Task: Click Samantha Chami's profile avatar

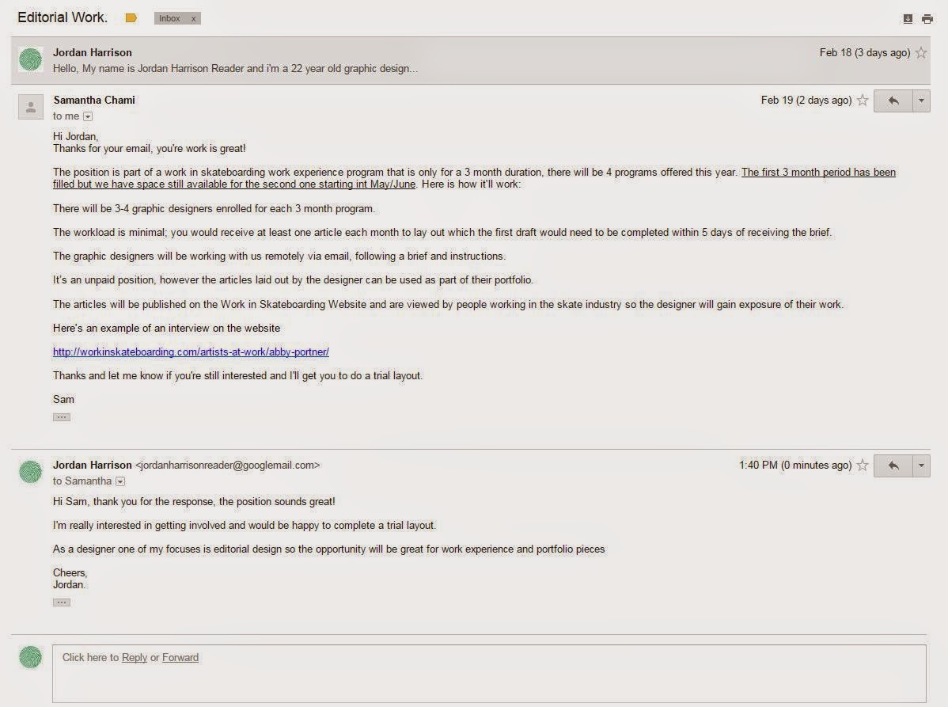Action: click(x=31, y=107)
